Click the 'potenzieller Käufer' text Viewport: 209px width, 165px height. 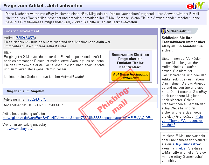[50, 46]
